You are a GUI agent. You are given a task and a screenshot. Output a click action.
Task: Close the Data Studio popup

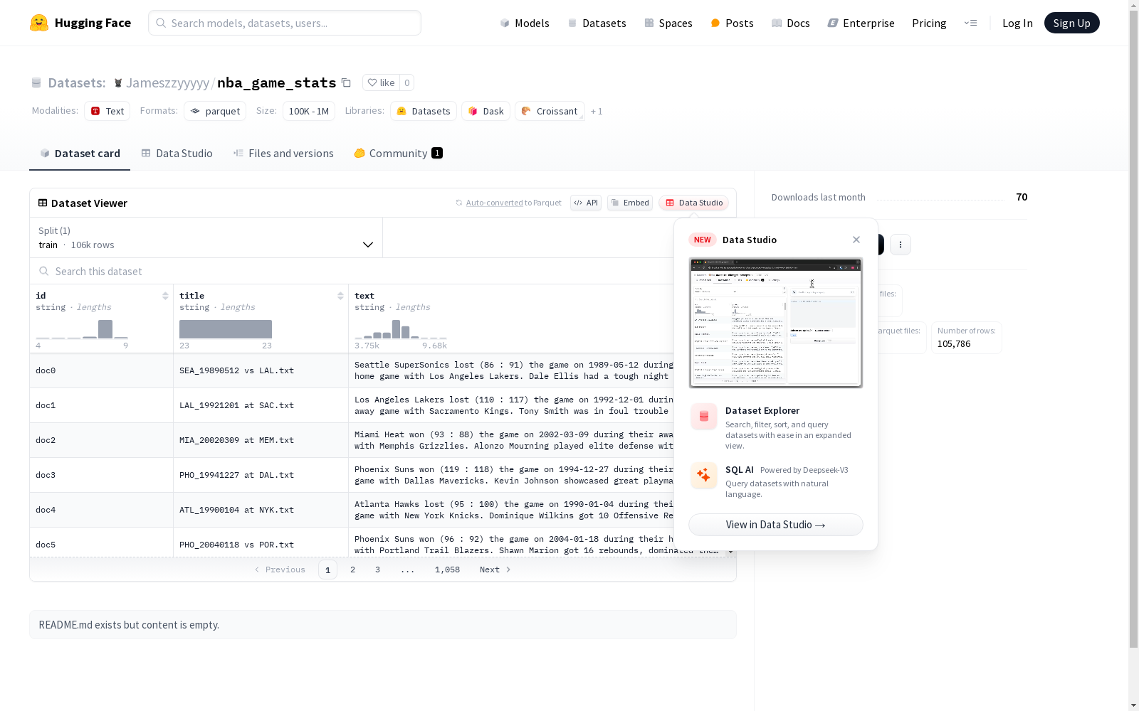(x=856, y=240)
